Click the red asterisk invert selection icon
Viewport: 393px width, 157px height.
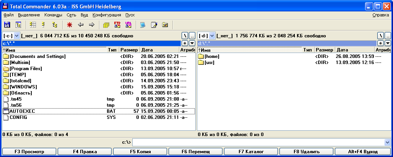click(x=70, y=24)
